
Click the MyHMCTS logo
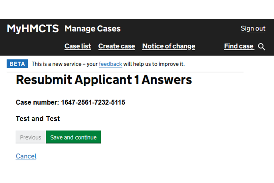[x=33, y=29]
